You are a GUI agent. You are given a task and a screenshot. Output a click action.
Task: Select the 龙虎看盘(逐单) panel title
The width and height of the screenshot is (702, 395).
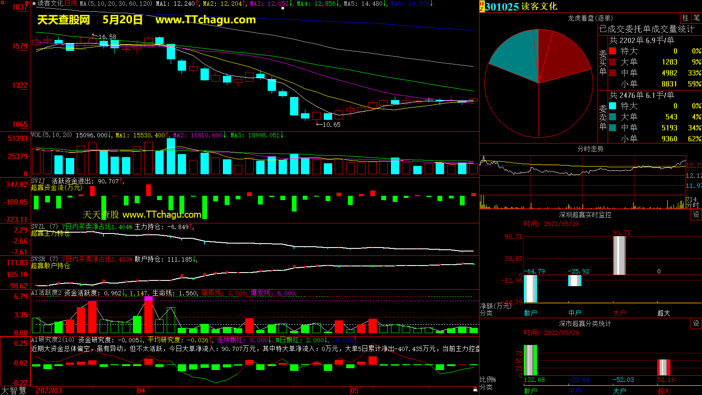[x=590, y=18]
